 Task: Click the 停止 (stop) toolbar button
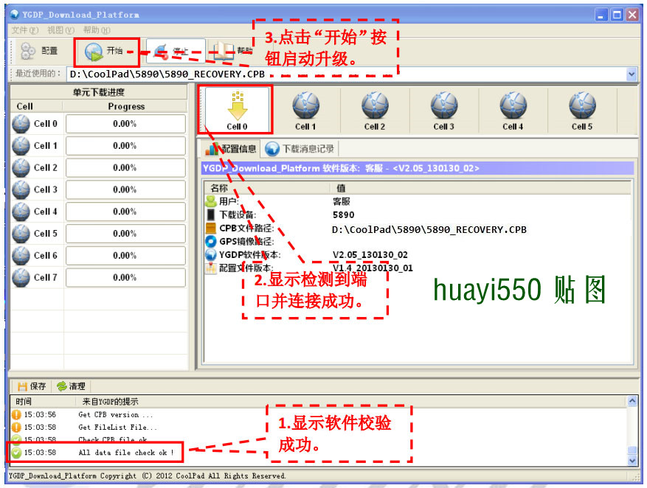pyautogui.click(x=175, y=52)
